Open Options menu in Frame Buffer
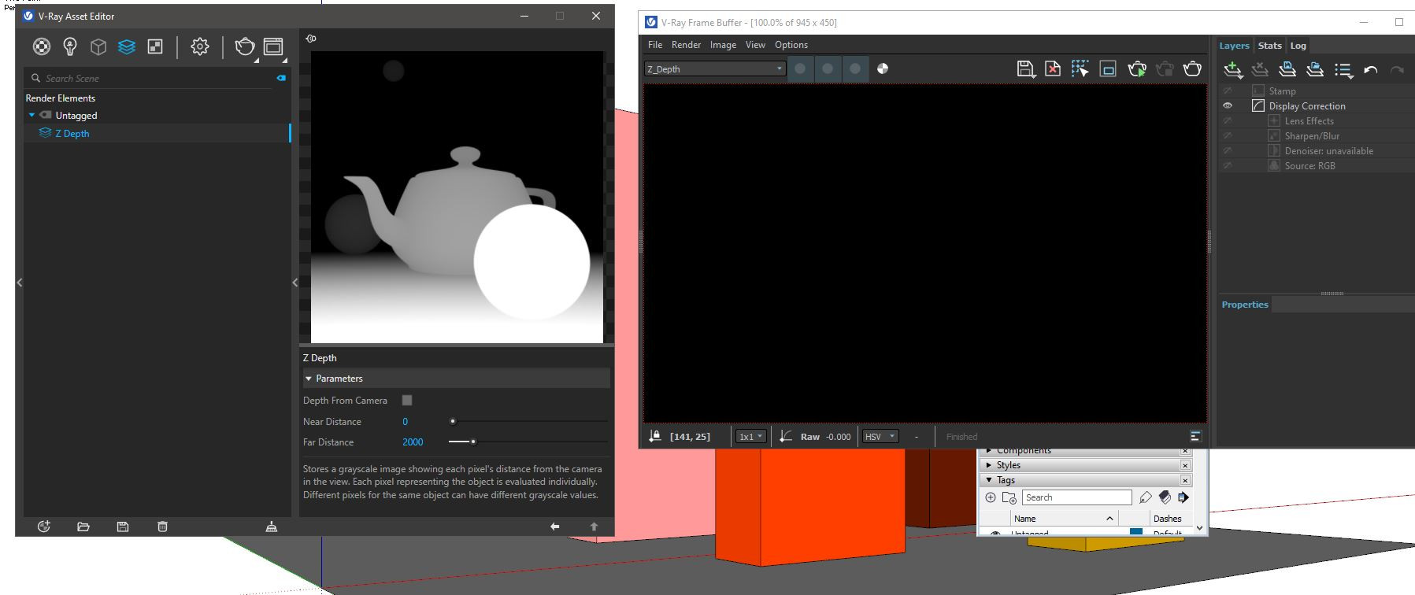 coord(791,45)
